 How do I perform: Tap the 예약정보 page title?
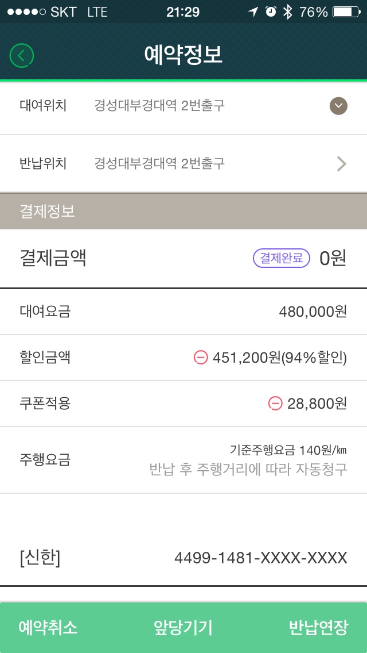point(183,55)
